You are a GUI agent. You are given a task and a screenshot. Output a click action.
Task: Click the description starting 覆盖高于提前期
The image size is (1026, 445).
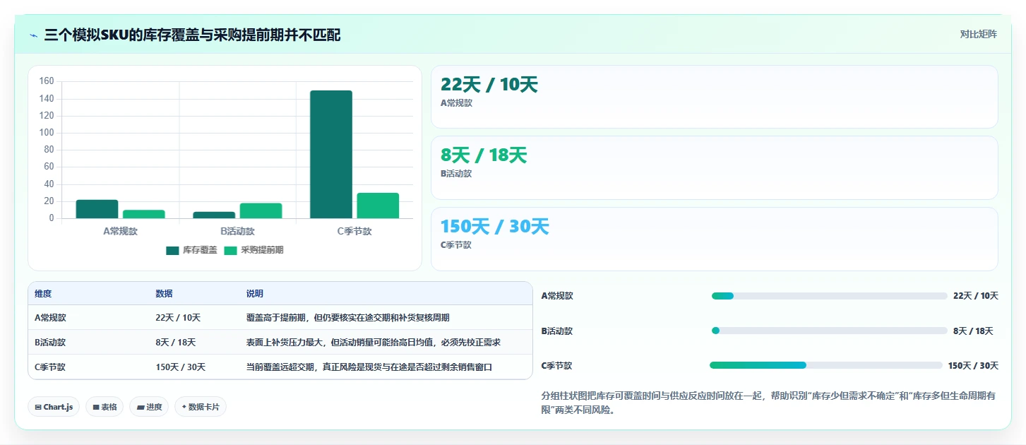pyautogui.click(x=347, y=318)
